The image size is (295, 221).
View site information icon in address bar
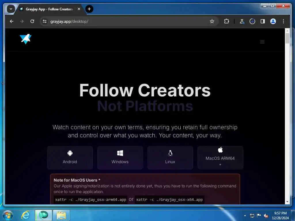(45, 21)
